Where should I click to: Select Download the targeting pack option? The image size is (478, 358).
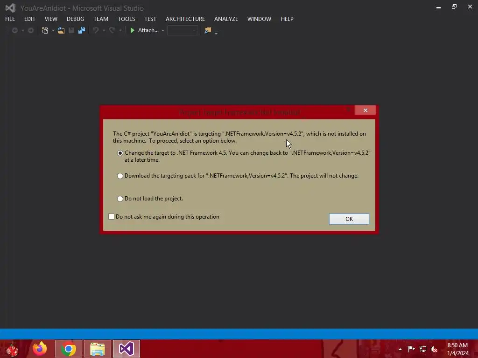[120, 176]
